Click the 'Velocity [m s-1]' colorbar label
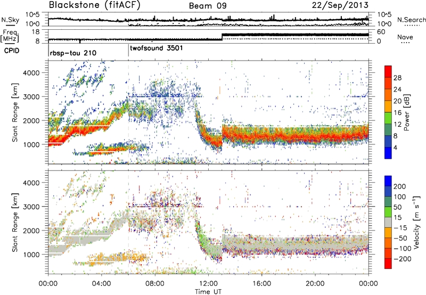426x295 pixels. pyautogui.click(x=416, y=222)
